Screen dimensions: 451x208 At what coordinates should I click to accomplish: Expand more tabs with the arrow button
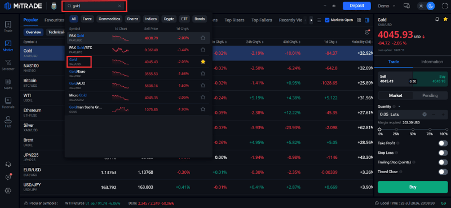(311, 20)
